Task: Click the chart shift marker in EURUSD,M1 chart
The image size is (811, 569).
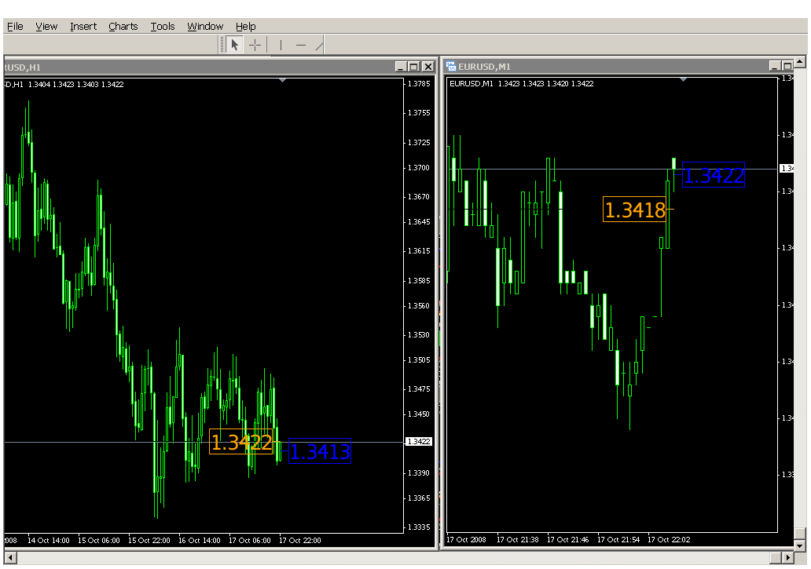Action: (683, 80)
